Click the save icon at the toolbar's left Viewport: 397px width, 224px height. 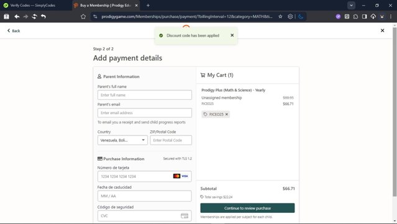[x=6, y=16]
